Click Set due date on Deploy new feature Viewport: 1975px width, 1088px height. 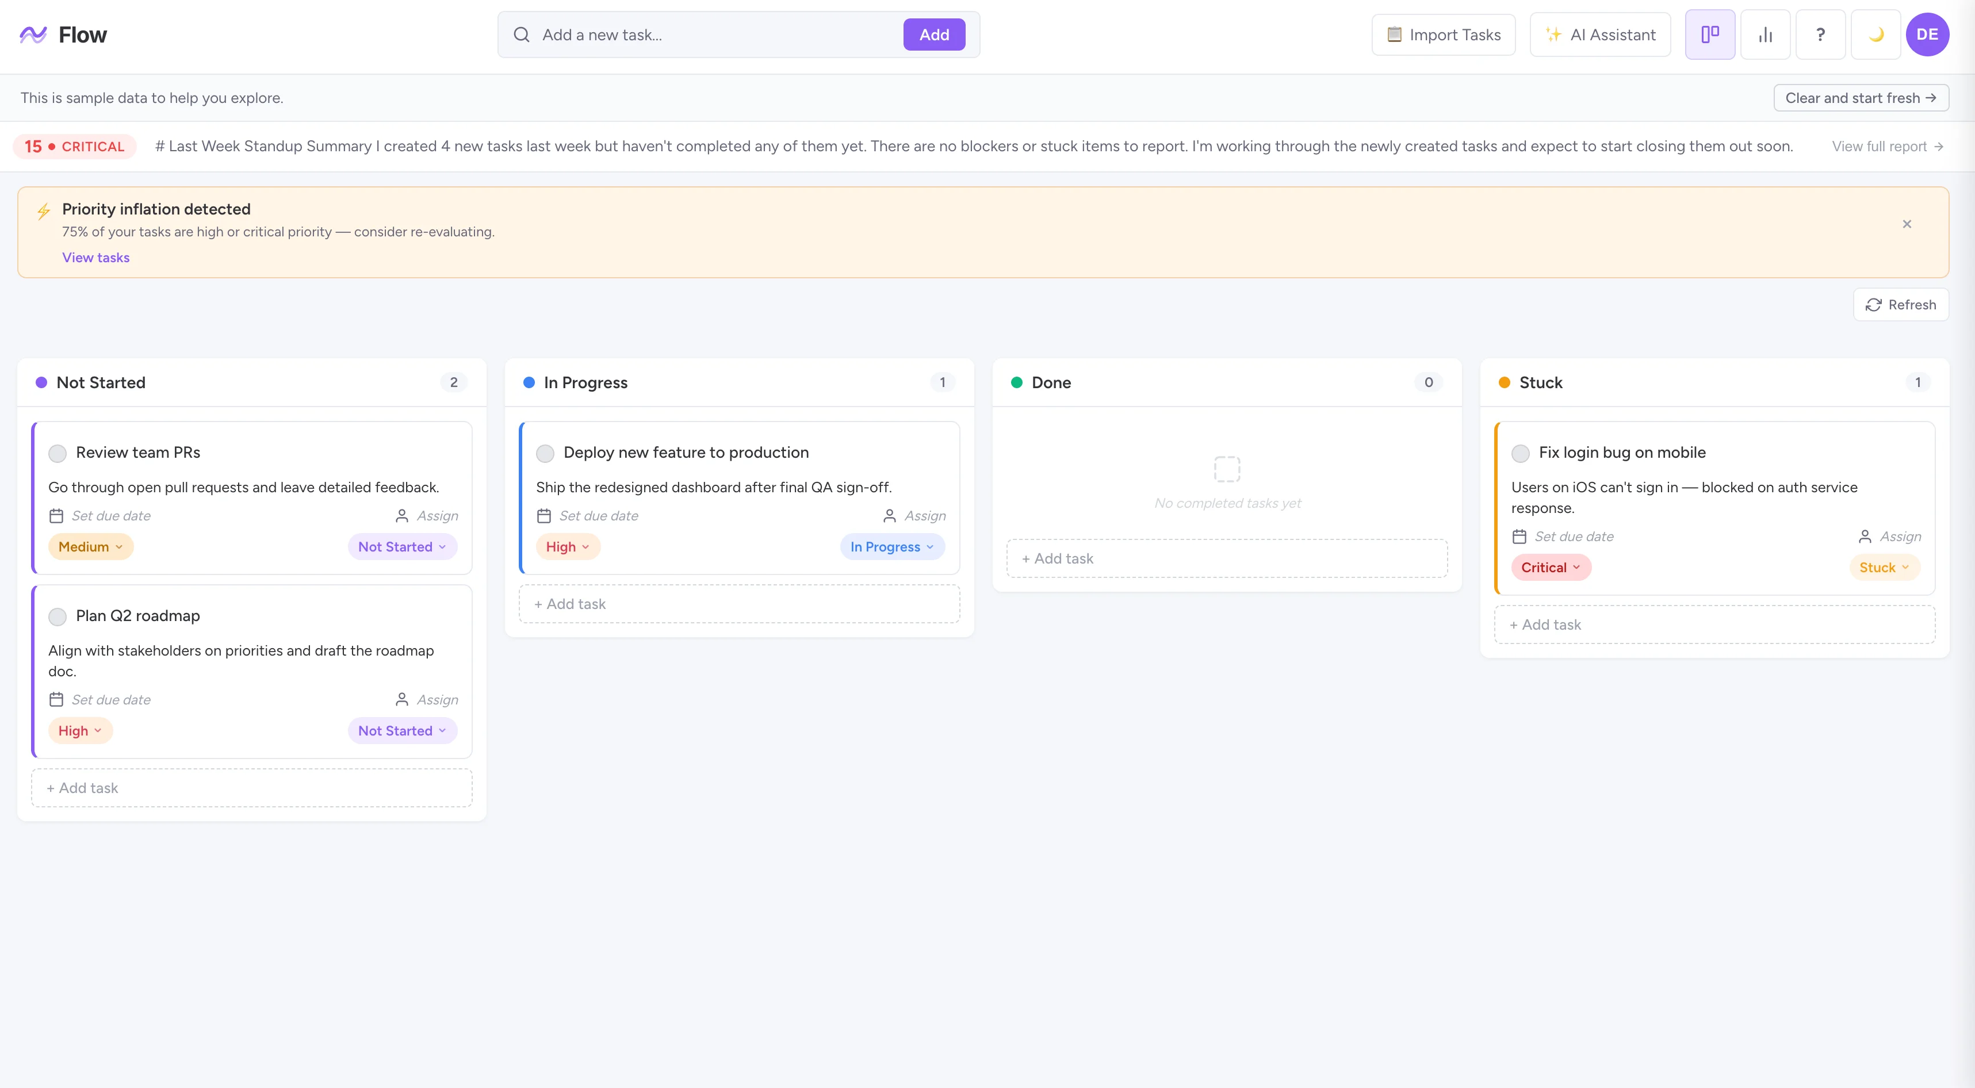599,516
